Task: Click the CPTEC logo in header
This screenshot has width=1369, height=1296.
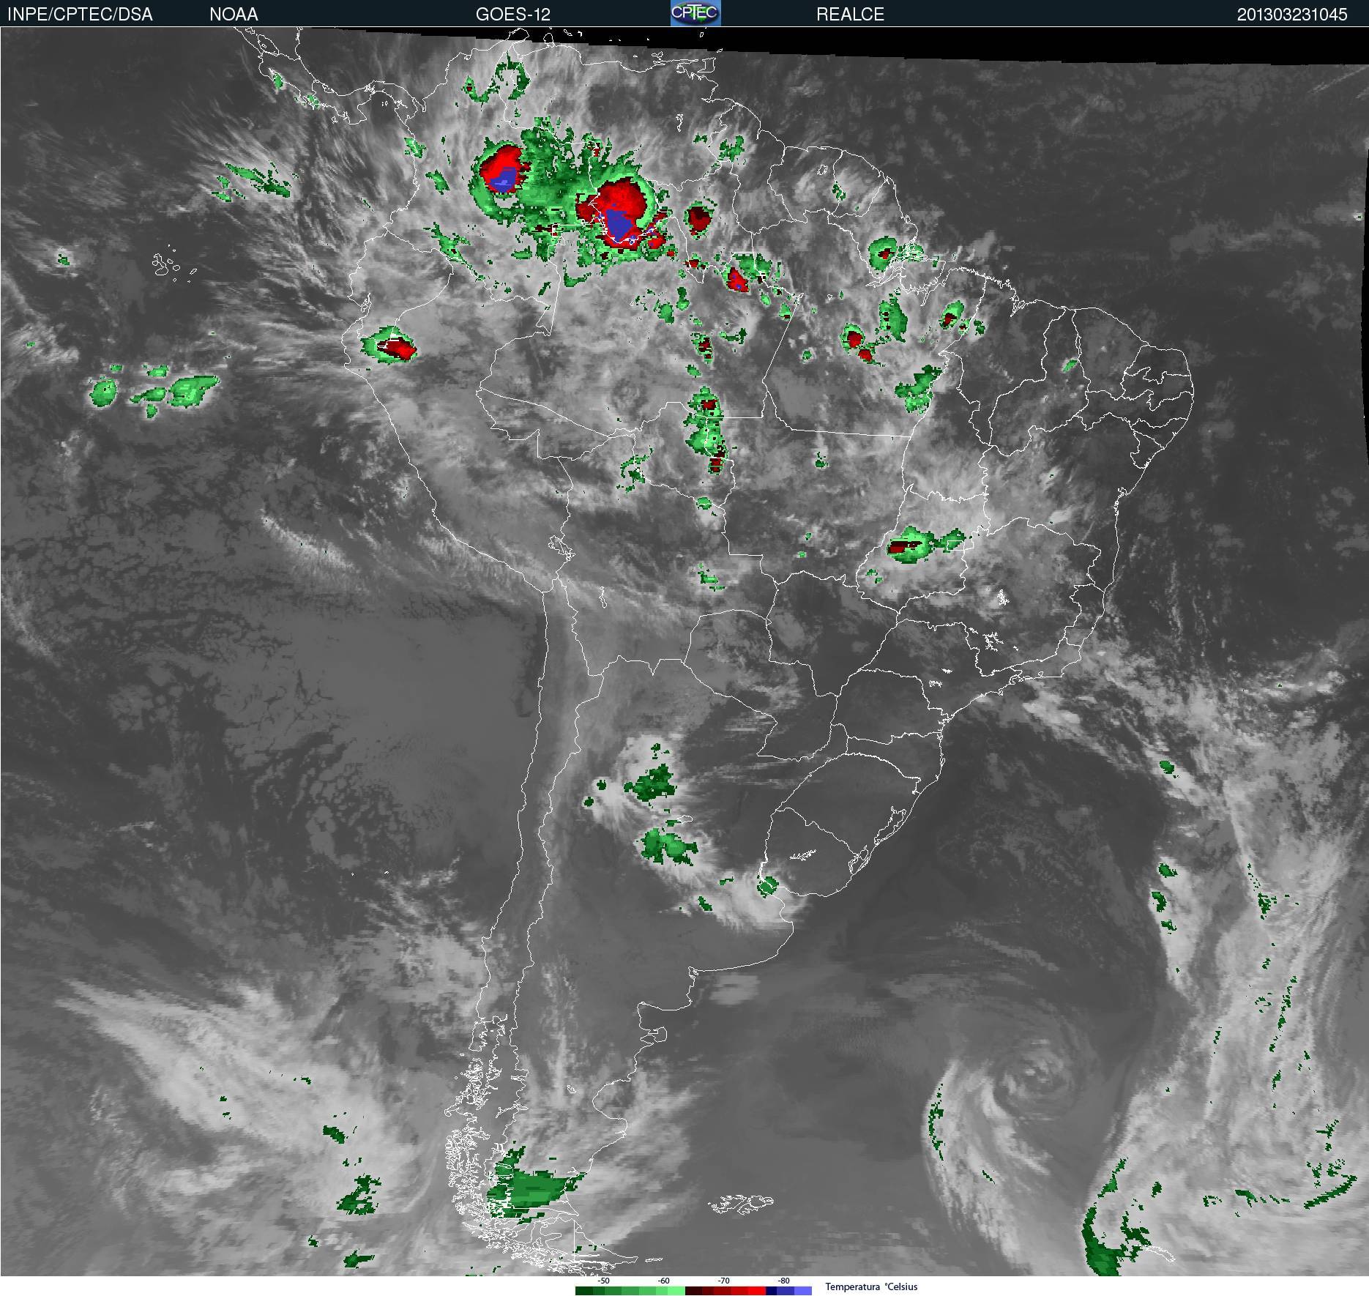Action: pos(695,13)
